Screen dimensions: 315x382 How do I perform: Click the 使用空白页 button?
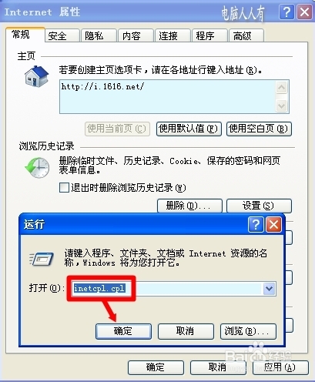259,129
